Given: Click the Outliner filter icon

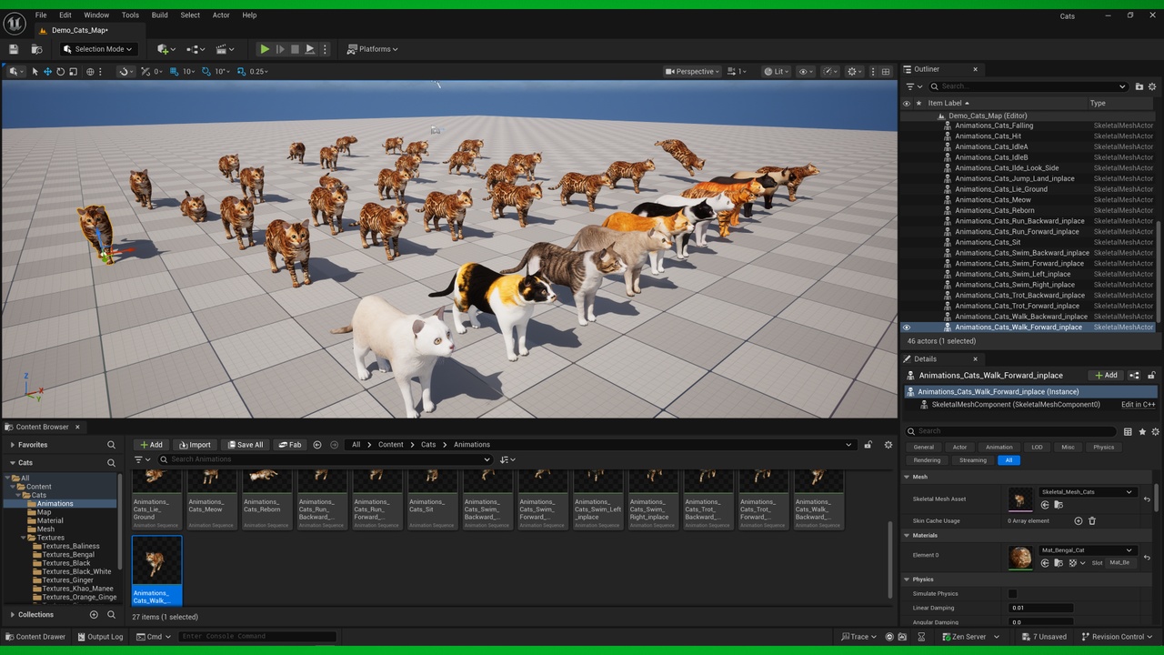Looking at the screenshot, I should point(912,86).
